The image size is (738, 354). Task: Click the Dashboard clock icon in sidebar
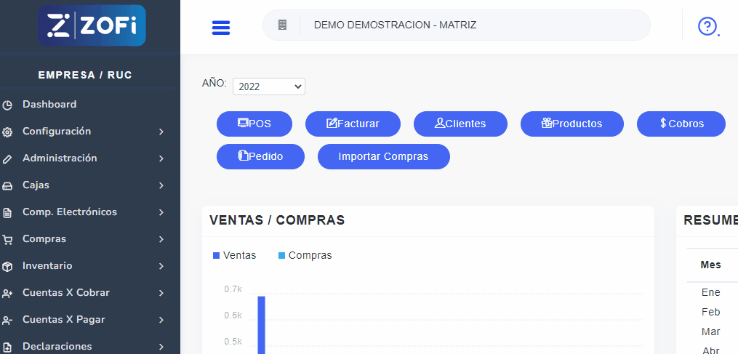7,105
